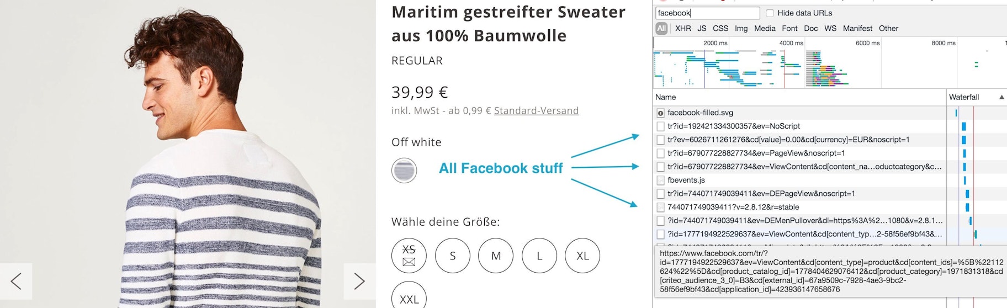Pick the XL size option
The width and height of the screenshot is (1007, 308).
point(582,256)
